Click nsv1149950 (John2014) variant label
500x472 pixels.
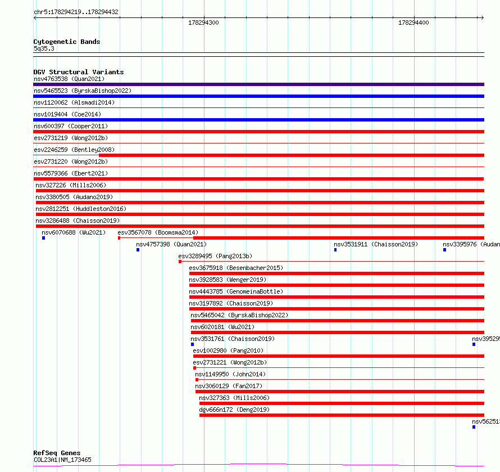coord(230,374)
